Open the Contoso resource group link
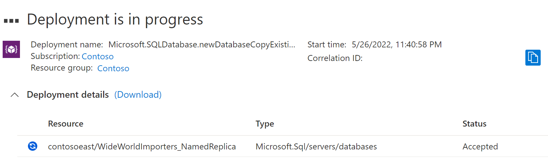 [x=113, y=68]
